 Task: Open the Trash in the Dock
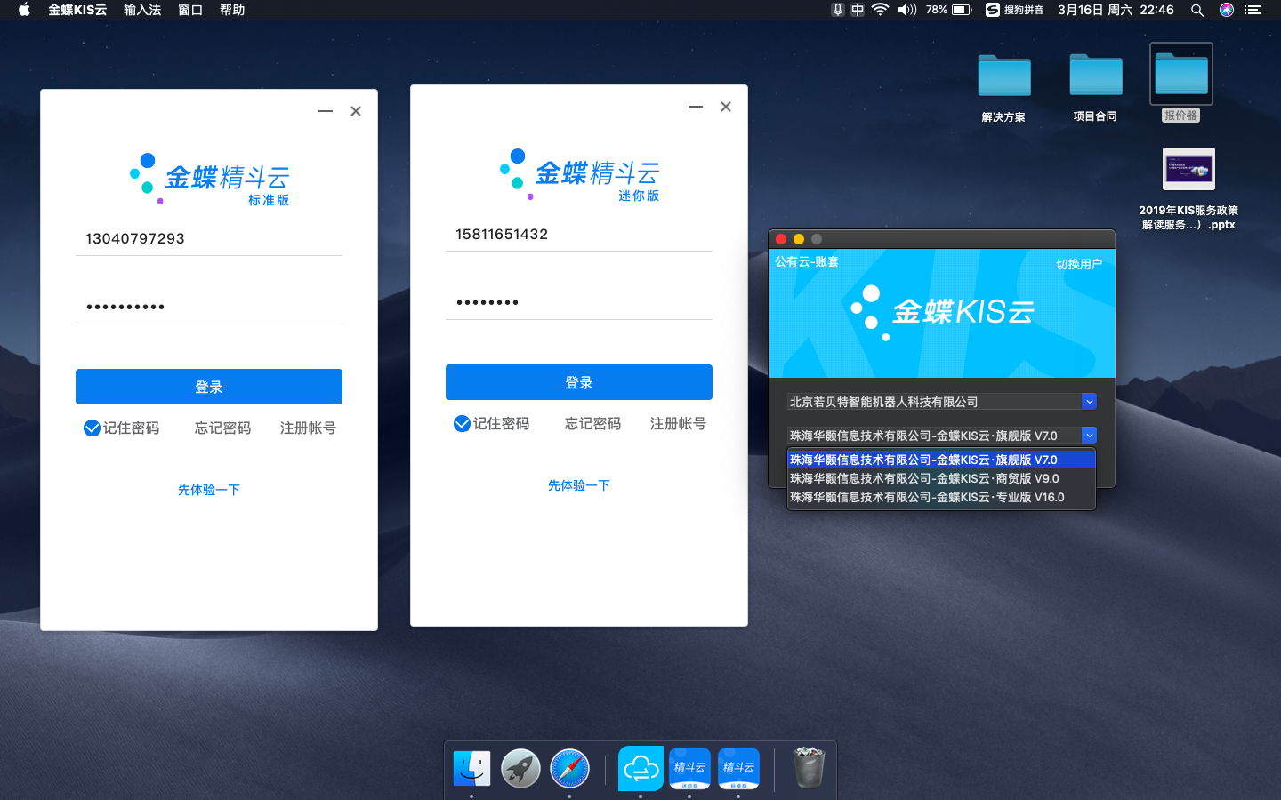coord(809,768)
